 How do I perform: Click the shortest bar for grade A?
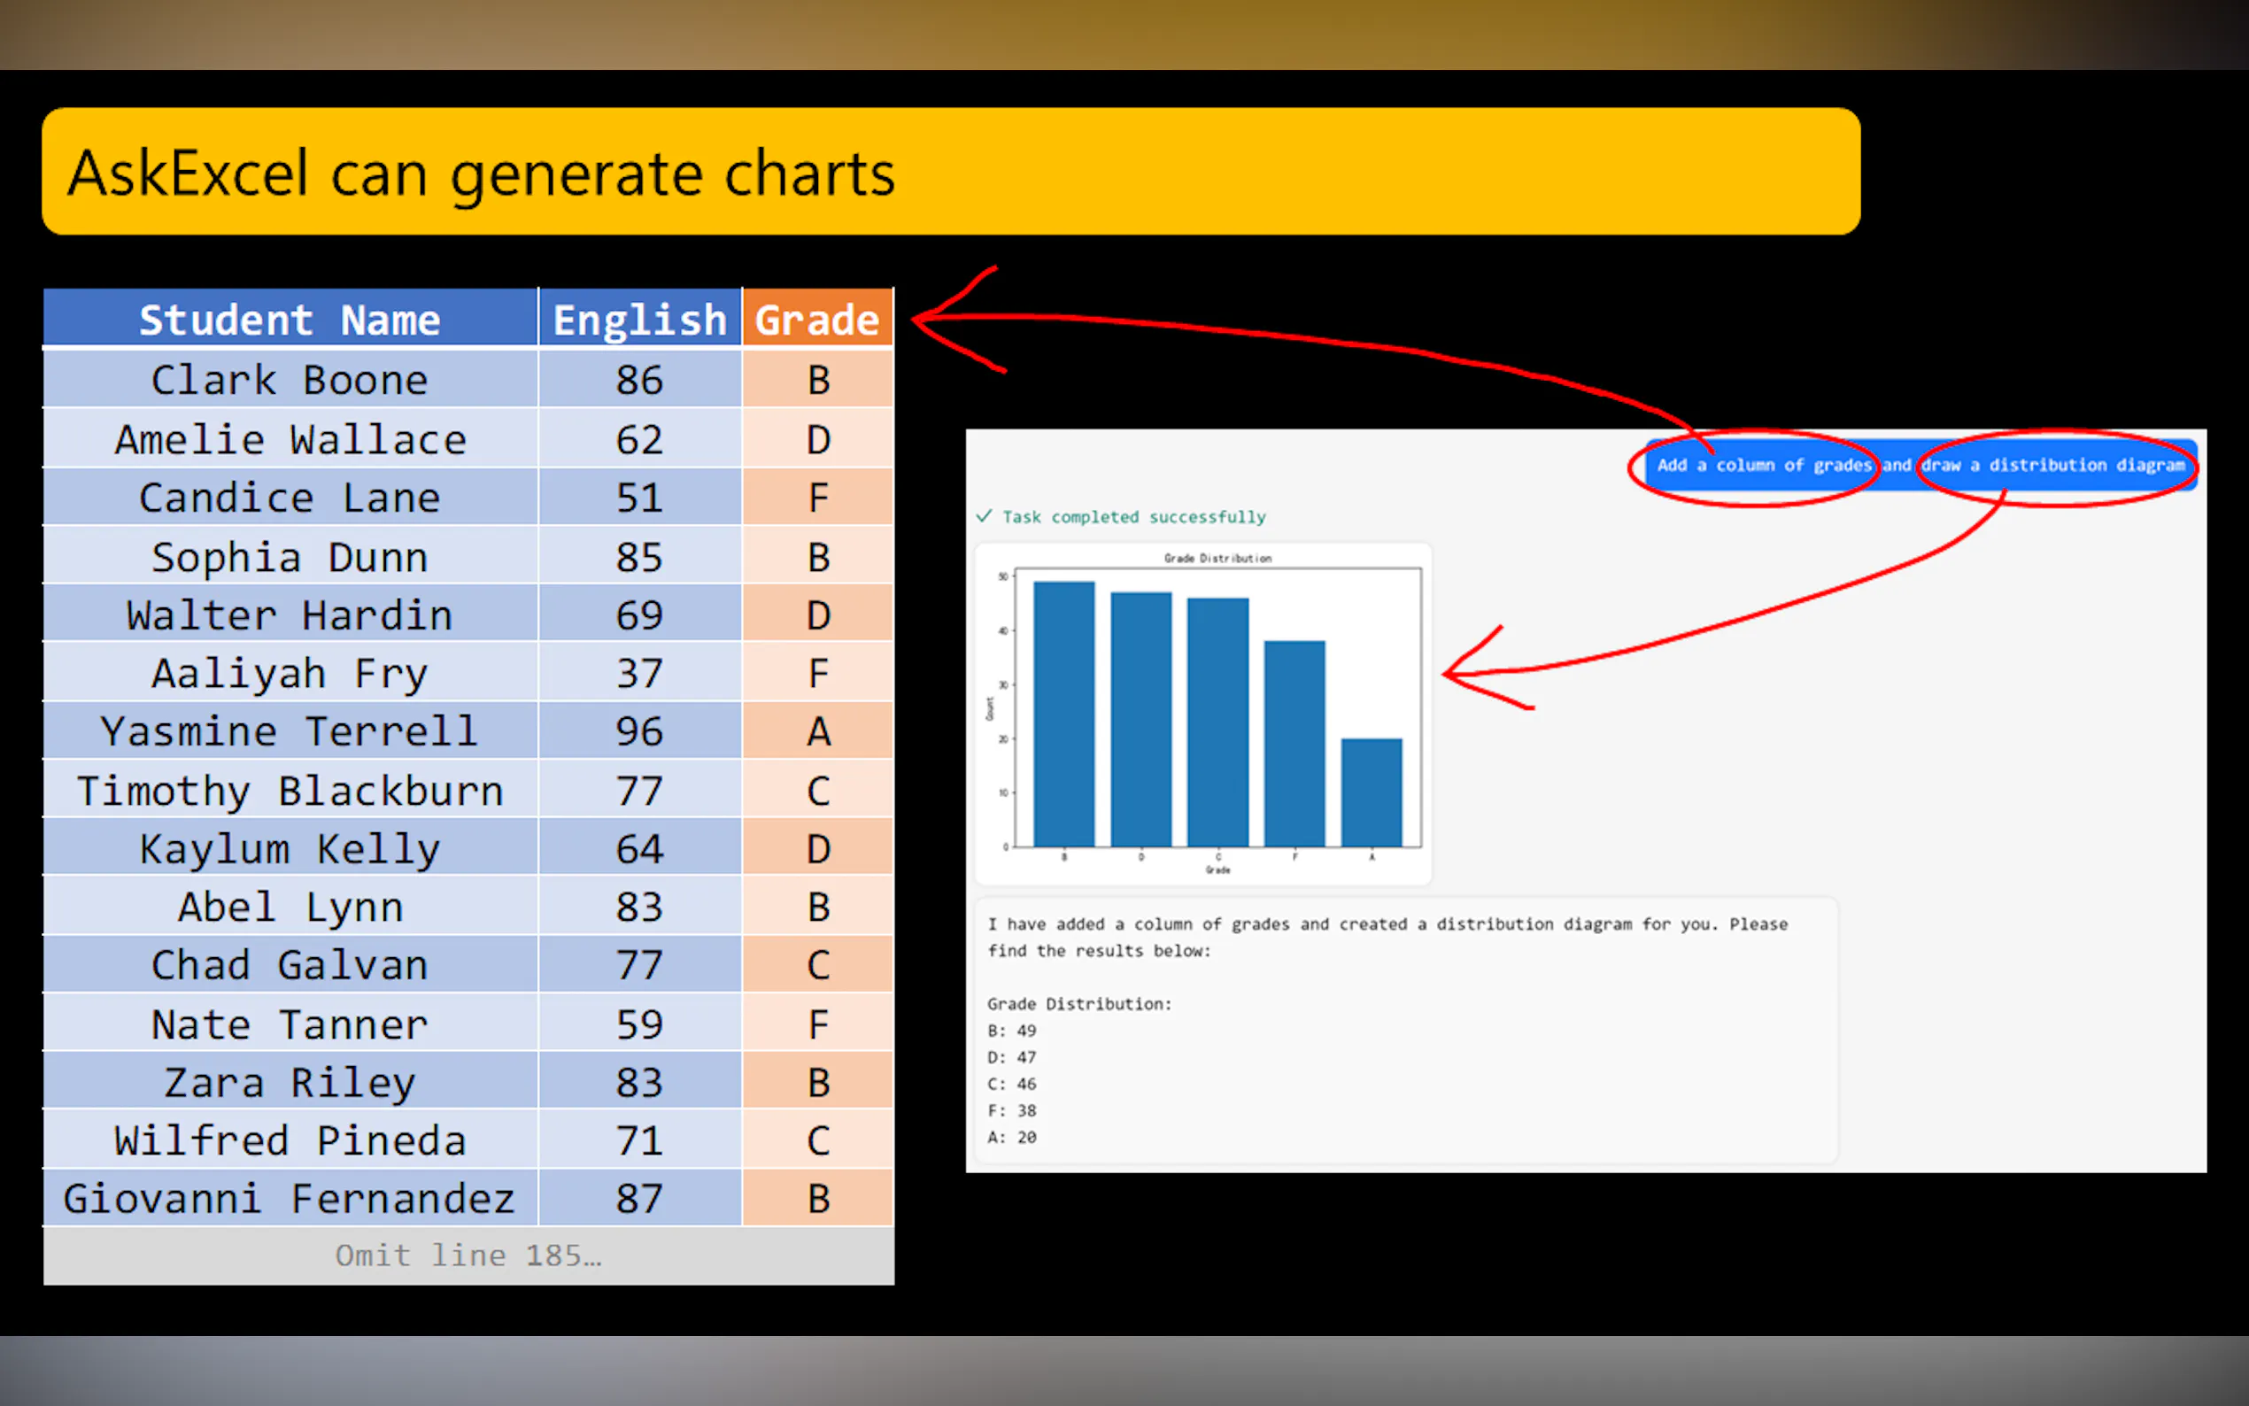click(x=1372, y=792)
